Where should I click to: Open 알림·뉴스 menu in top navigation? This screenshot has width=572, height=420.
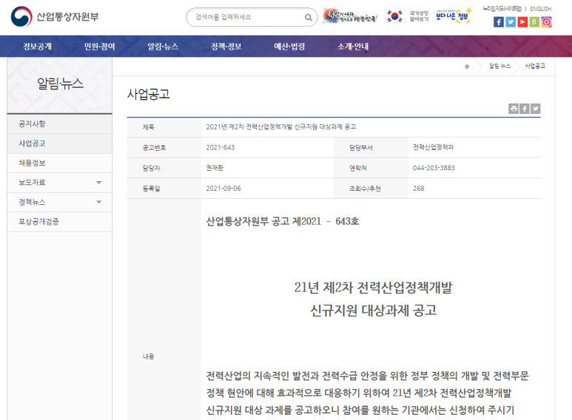[163, 47]
